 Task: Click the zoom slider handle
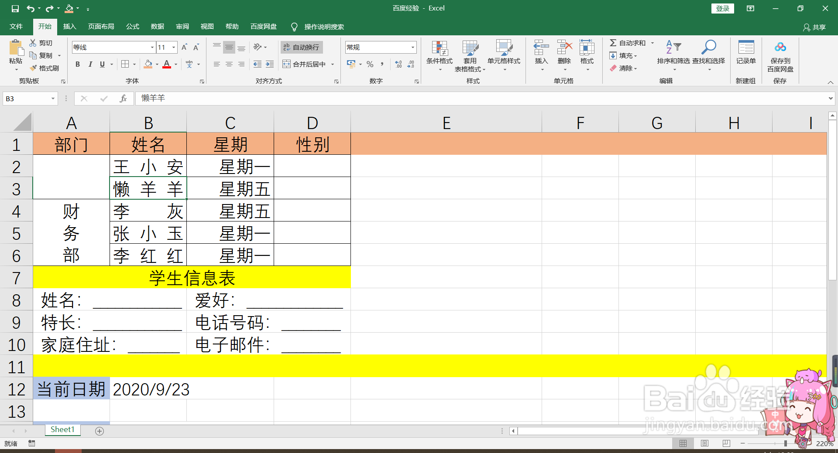(785, 443)
